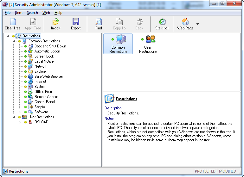Viewport: 244px width, 177px height.
Task: Open Common Restrictions in the right pane
Action: click(118, 44)
